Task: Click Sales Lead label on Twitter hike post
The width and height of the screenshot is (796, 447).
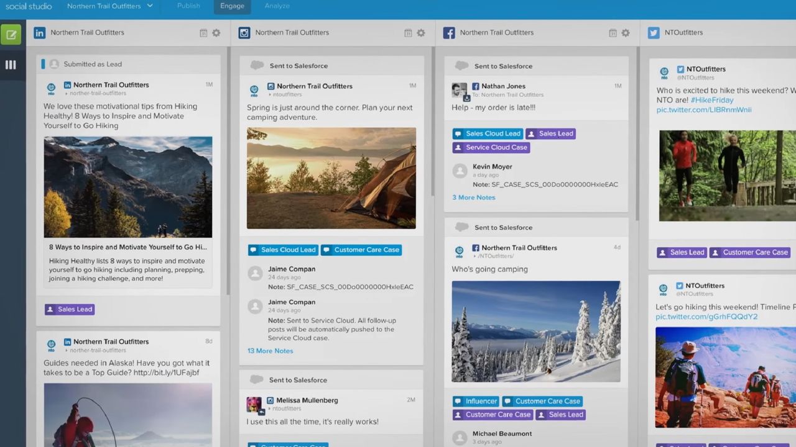Action: click(682, 253)
